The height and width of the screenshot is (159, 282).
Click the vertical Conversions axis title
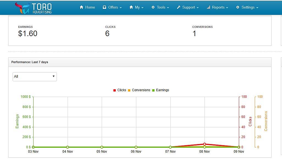[x=266, y=121]
